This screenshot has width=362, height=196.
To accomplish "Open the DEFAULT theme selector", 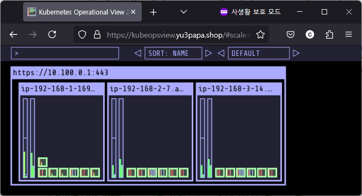I will [258, 53].
